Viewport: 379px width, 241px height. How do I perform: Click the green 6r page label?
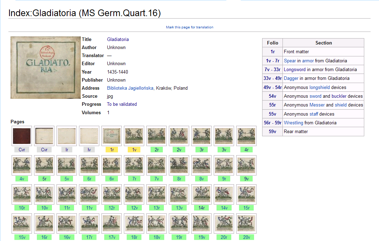pos(89,179)
